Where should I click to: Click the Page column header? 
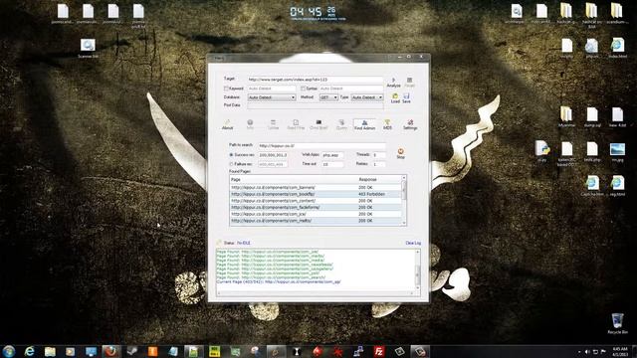(x=294, y=179)
